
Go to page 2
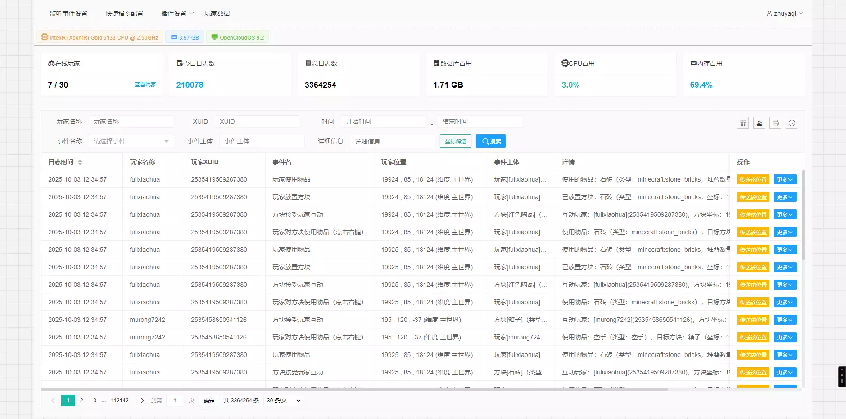pos(81,401)
